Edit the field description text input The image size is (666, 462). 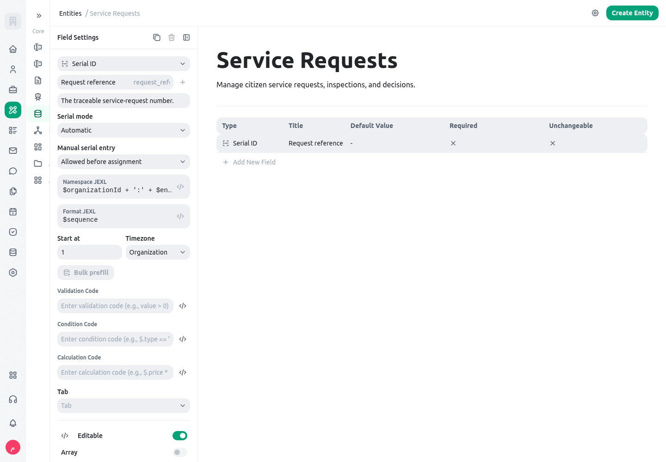(x=123, y=101)
